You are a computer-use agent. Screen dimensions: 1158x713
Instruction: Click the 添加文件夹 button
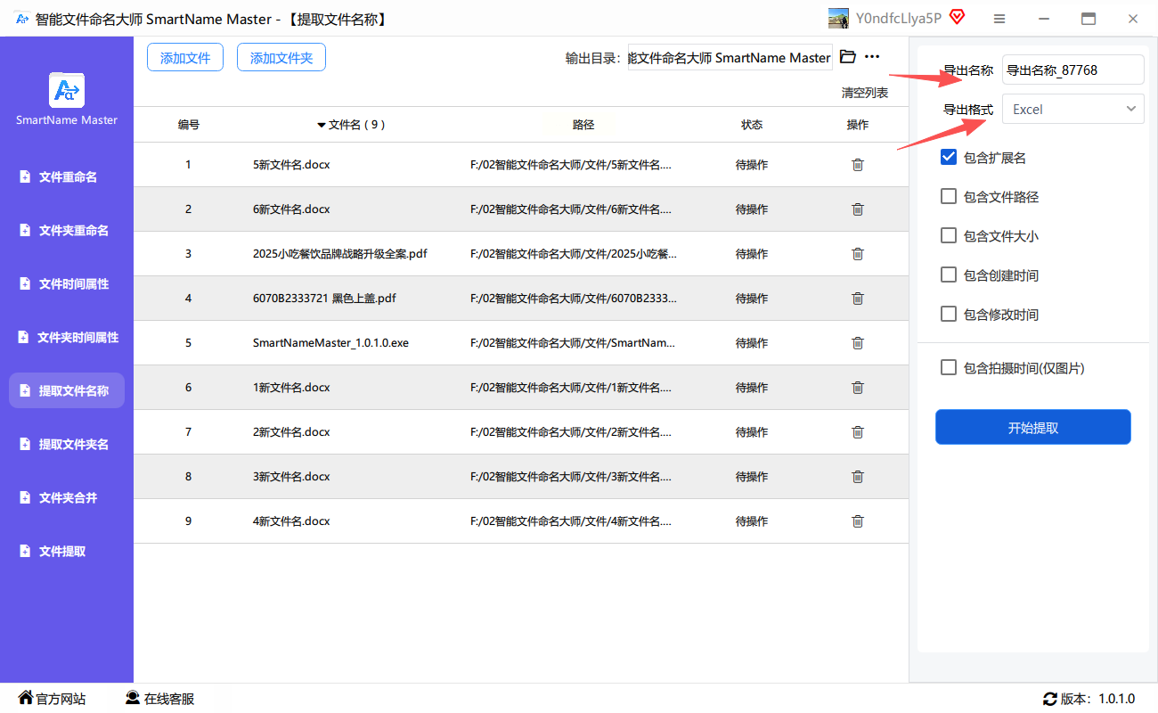click(281, 58)
